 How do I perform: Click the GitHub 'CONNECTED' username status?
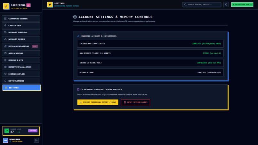(x=209, y=72)
